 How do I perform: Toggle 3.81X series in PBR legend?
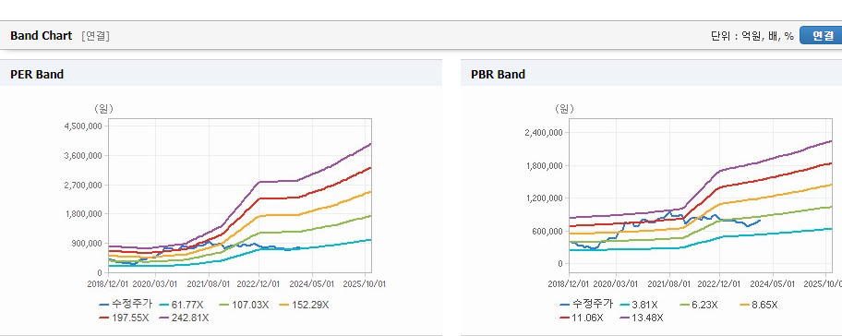click(x=639, y=305)
